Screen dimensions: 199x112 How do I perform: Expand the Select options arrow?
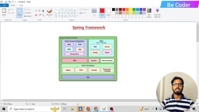coord(20,17)
